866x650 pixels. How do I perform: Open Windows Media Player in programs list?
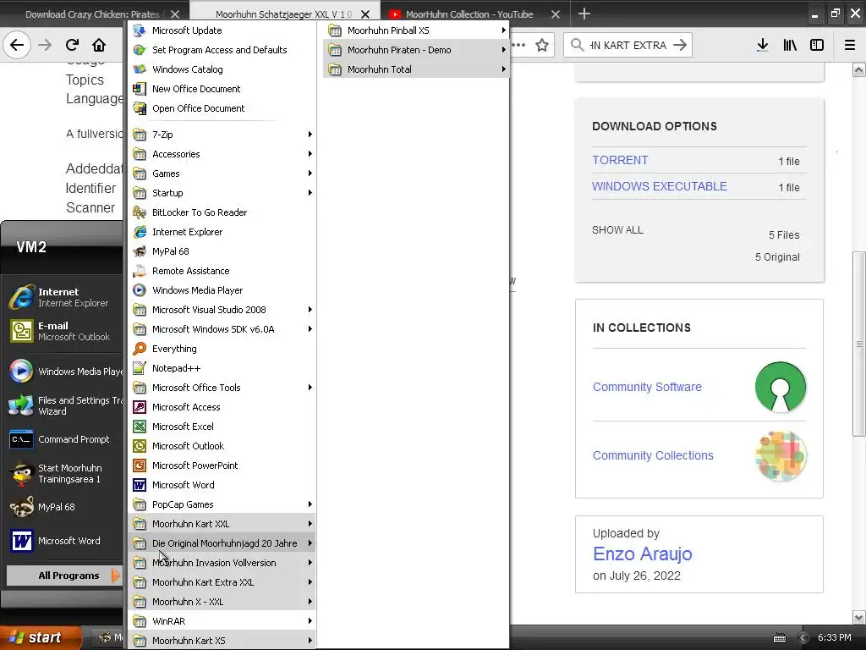coord(222,290)
